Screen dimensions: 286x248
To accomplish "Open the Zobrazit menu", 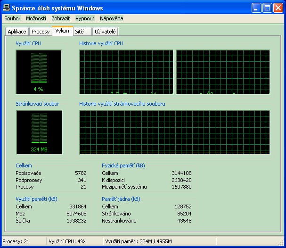I will pos(61,18).
